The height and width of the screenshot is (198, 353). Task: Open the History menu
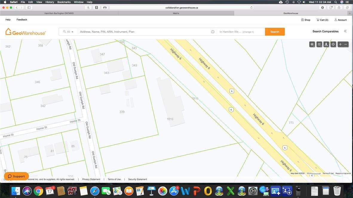[x=50, y=2]
